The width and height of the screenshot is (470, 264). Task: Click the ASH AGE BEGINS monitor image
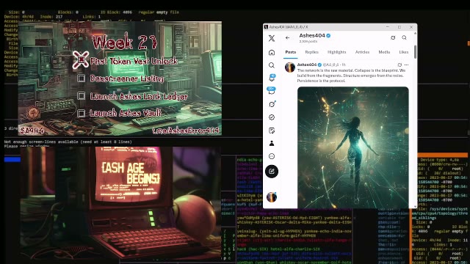point(120,204)
